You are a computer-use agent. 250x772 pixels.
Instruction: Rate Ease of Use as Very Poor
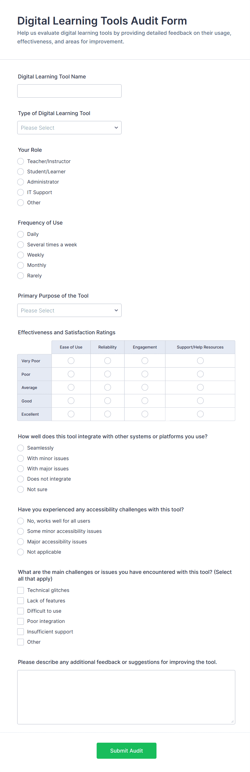[x=71, y=360]
